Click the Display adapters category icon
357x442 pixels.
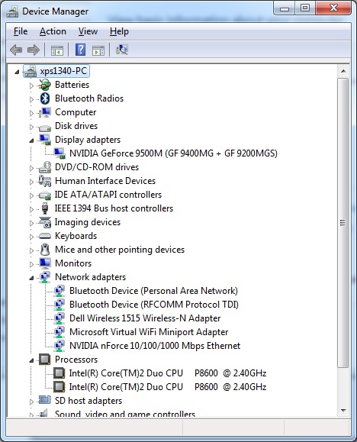(45, 140)
